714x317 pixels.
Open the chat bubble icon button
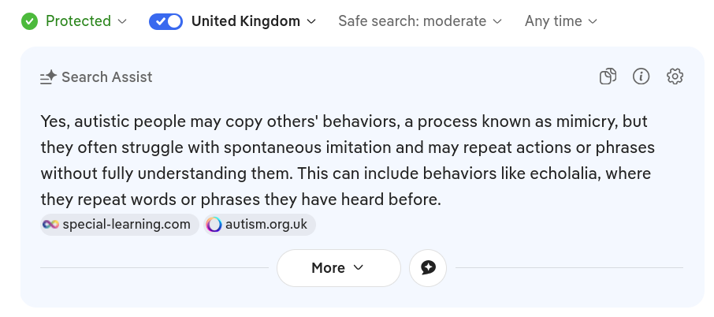(428, 268)
